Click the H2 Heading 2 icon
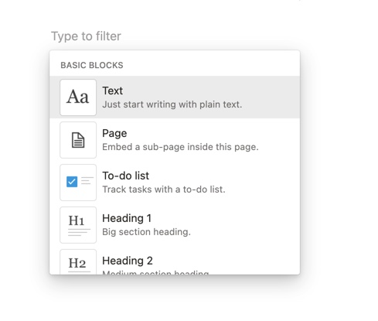The height and width of the screenshot is (321, 378). (78, 262)
